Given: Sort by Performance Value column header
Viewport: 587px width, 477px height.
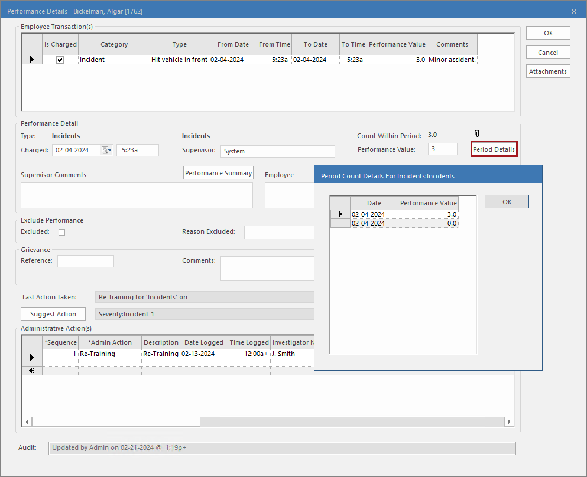Looking at the screenshot, I should coord(397,44).
